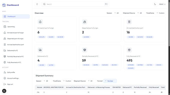Click the Fully Received column header
170x95 pixels.
[x=154, y=87]
